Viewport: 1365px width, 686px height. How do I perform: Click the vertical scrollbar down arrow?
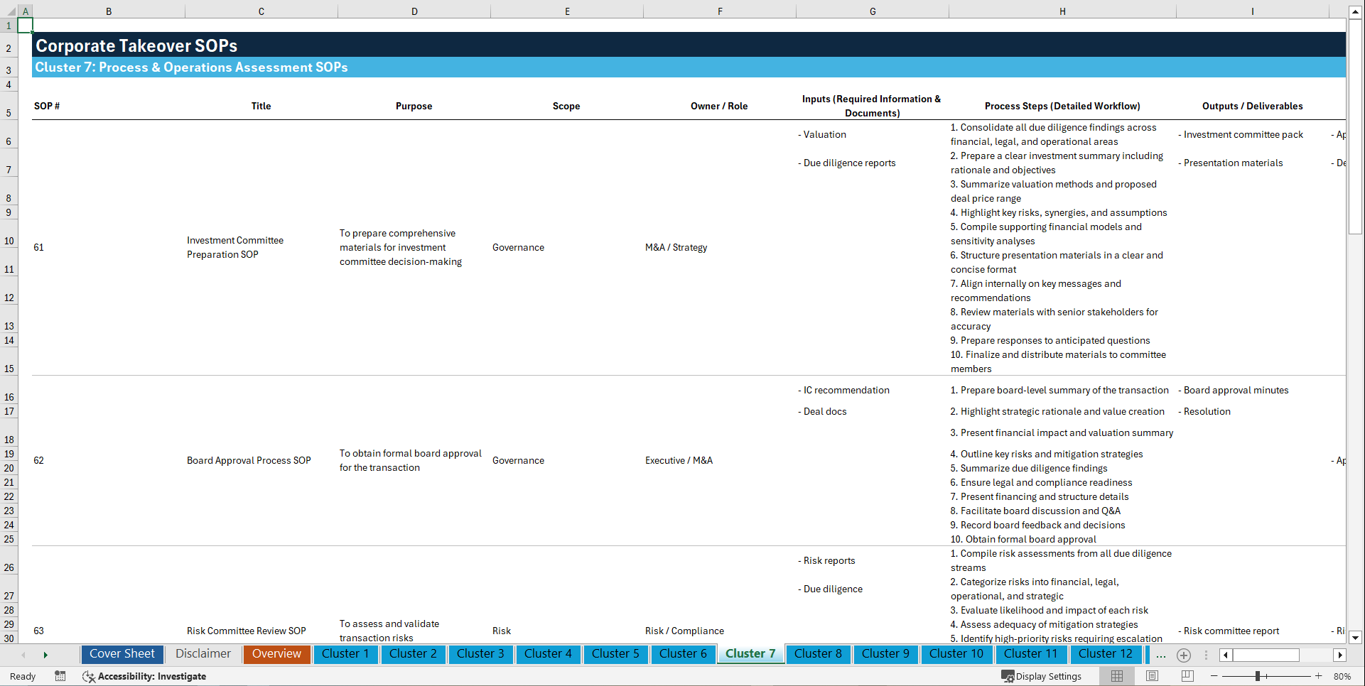[1355, 638]
